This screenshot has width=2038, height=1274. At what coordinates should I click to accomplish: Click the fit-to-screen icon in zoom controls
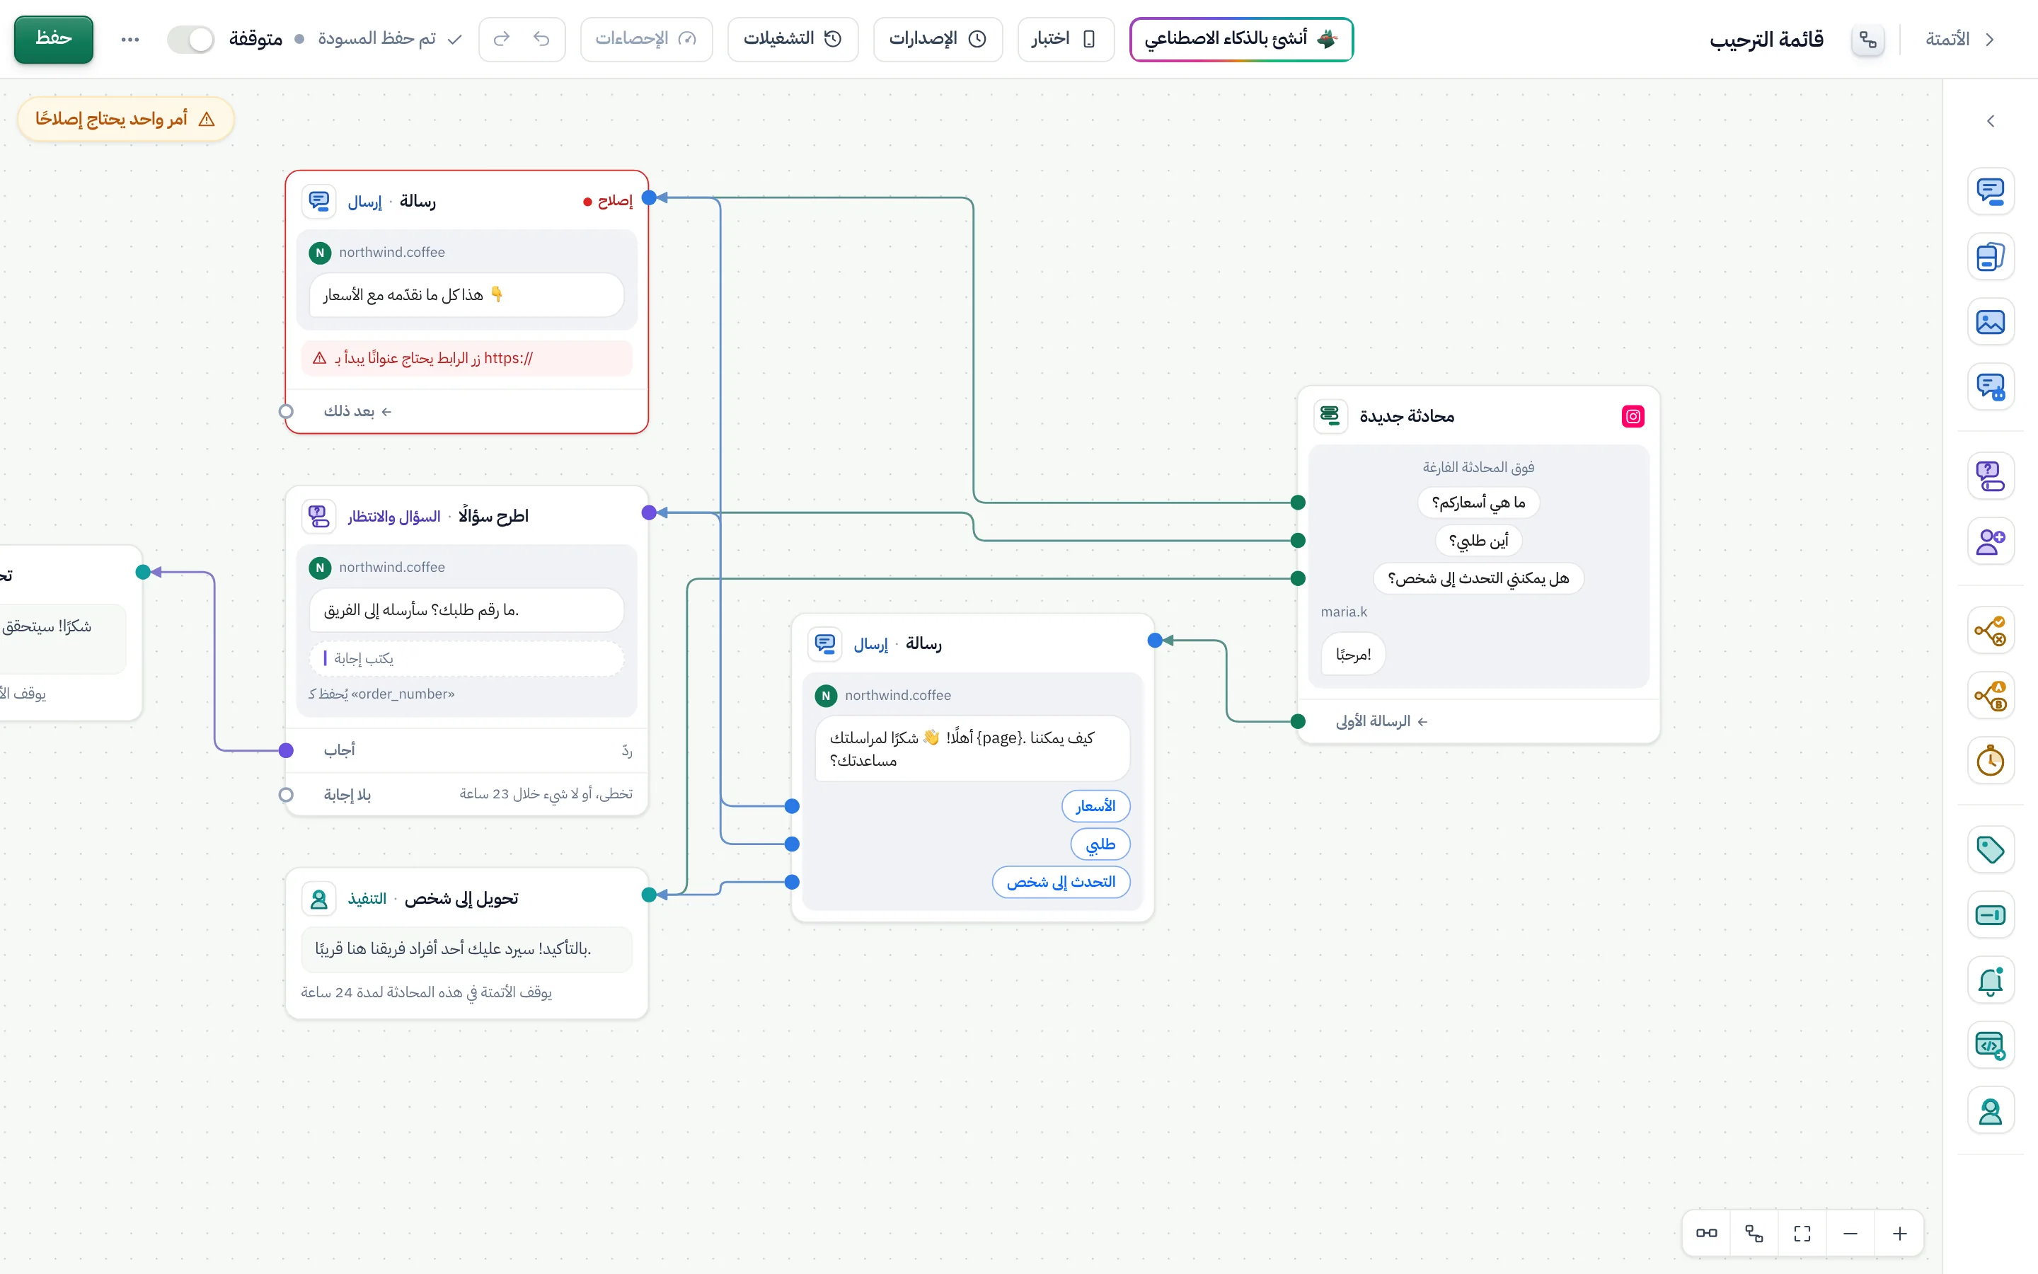pos(1802,1234)
